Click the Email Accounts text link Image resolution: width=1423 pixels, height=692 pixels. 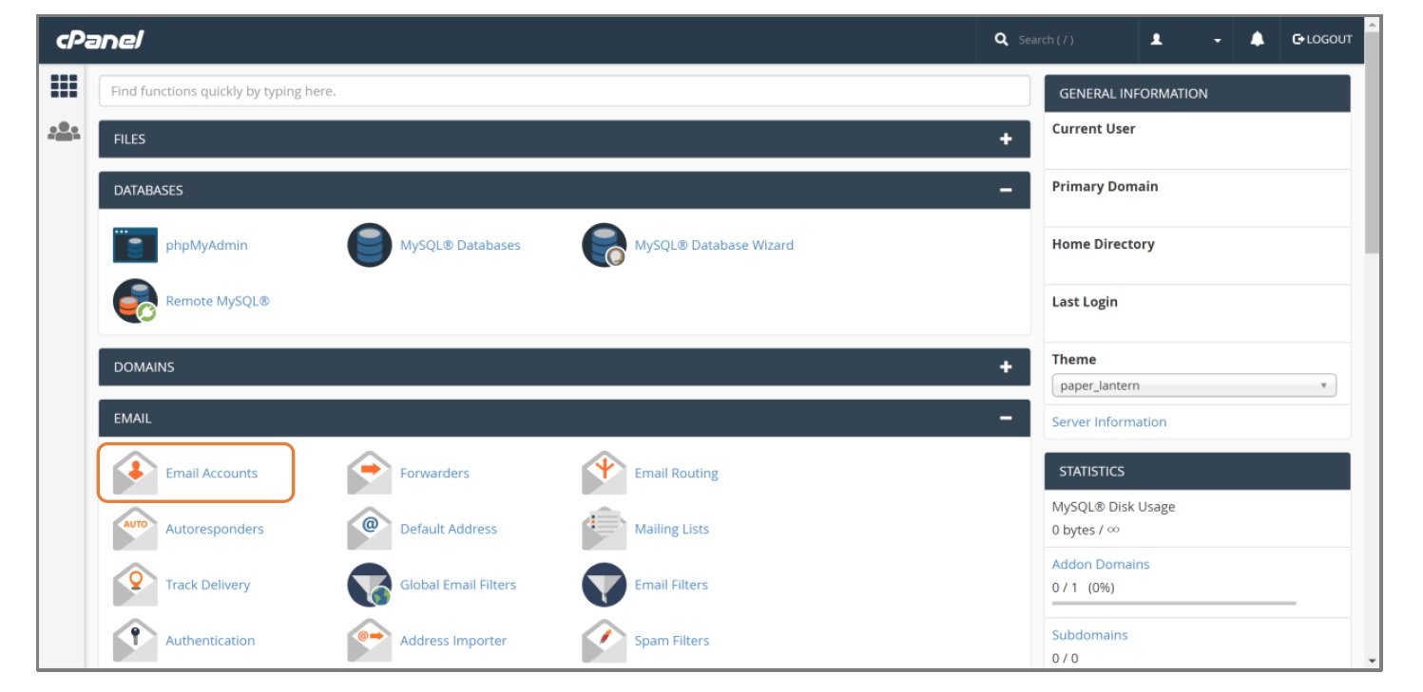[x=211, y=473]
